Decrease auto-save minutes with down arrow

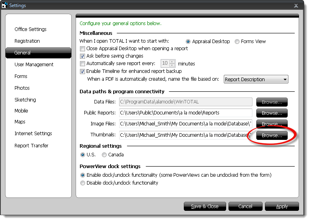172,65
